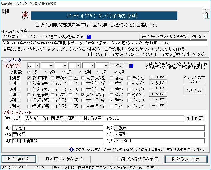Click ←クリア for 6列目 row
This screenshot has height=170, width=211.
pyautogui.click(x=158, y=106)
